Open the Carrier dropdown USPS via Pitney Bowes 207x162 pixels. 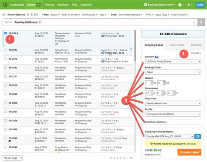(x=173, y=61)
